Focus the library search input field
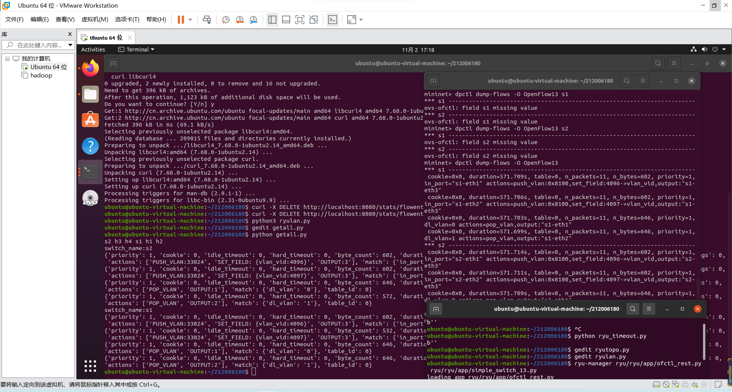732x392 pixels. (x=38, y=45)
